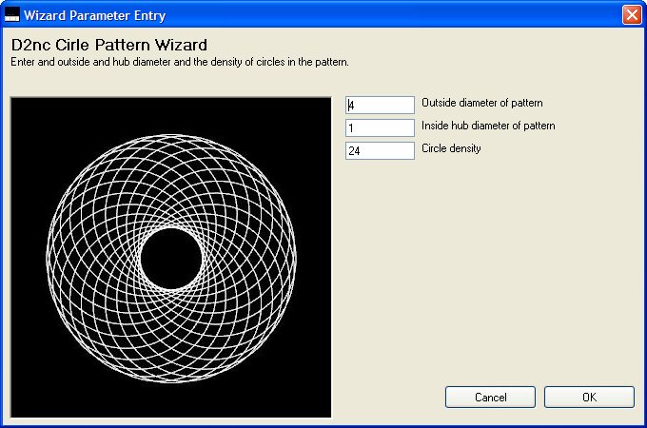Image resolution: width=647 pixels, height=428 pixels.
Task: Click the Circle density input field
Action: pos(380,150)
